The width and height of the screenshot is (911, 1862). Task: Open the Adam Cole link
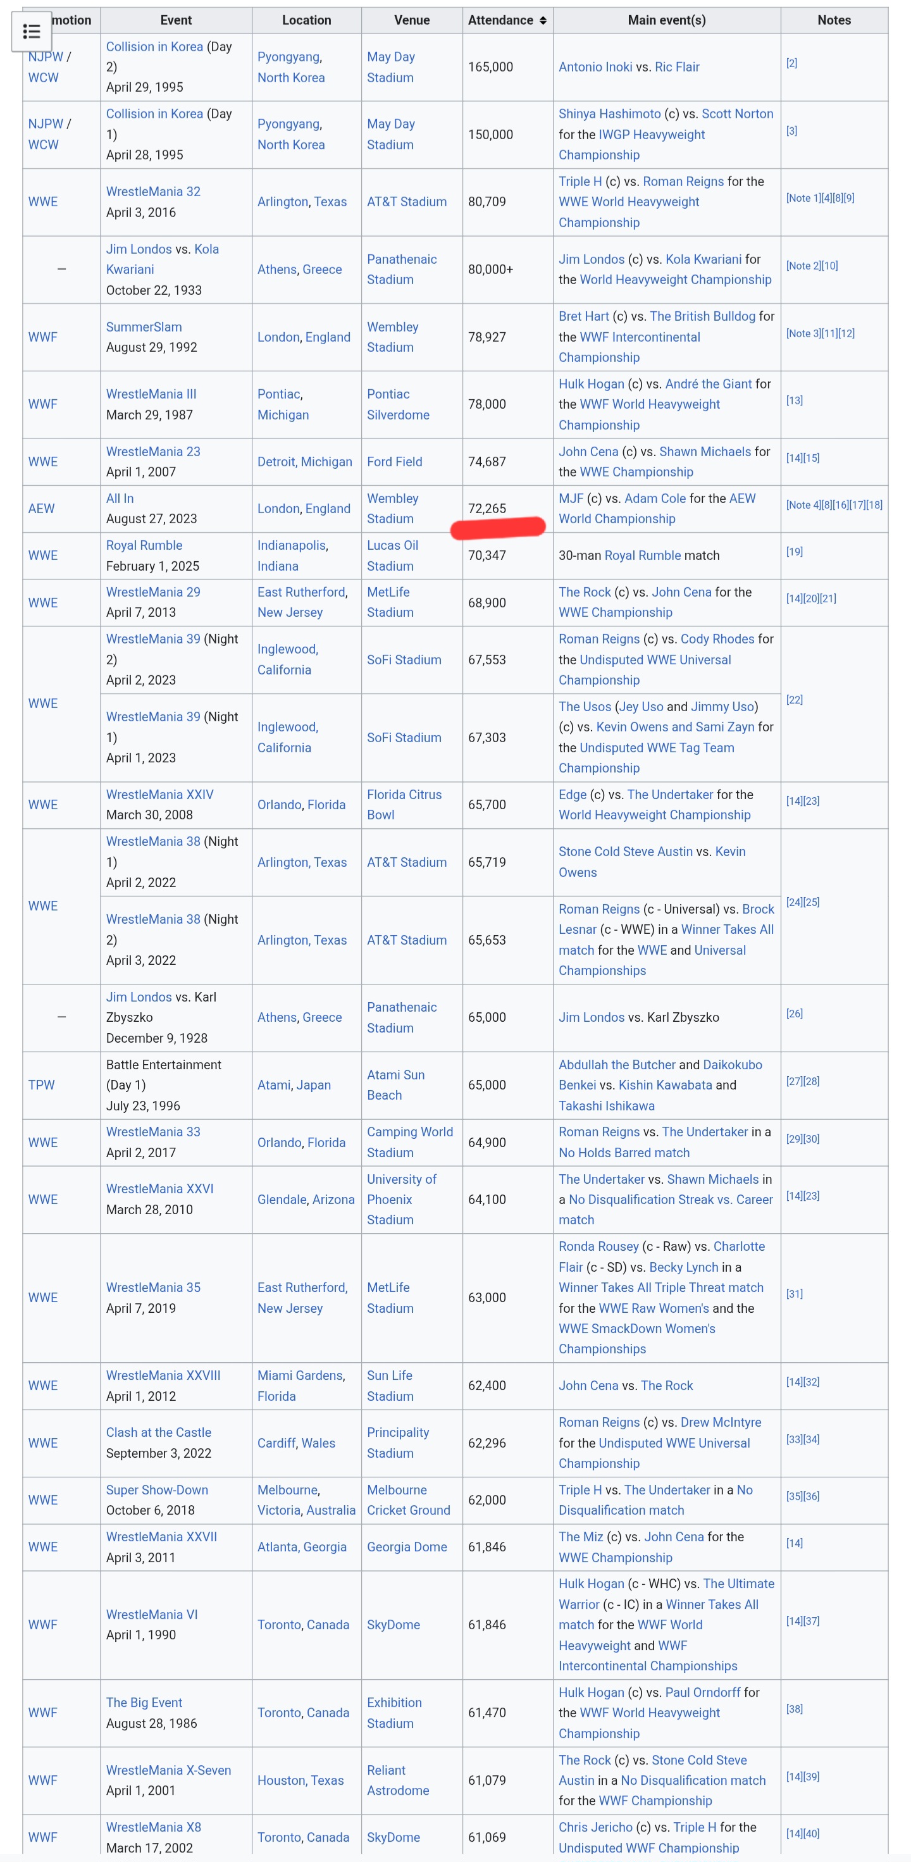tap(655, 499)
